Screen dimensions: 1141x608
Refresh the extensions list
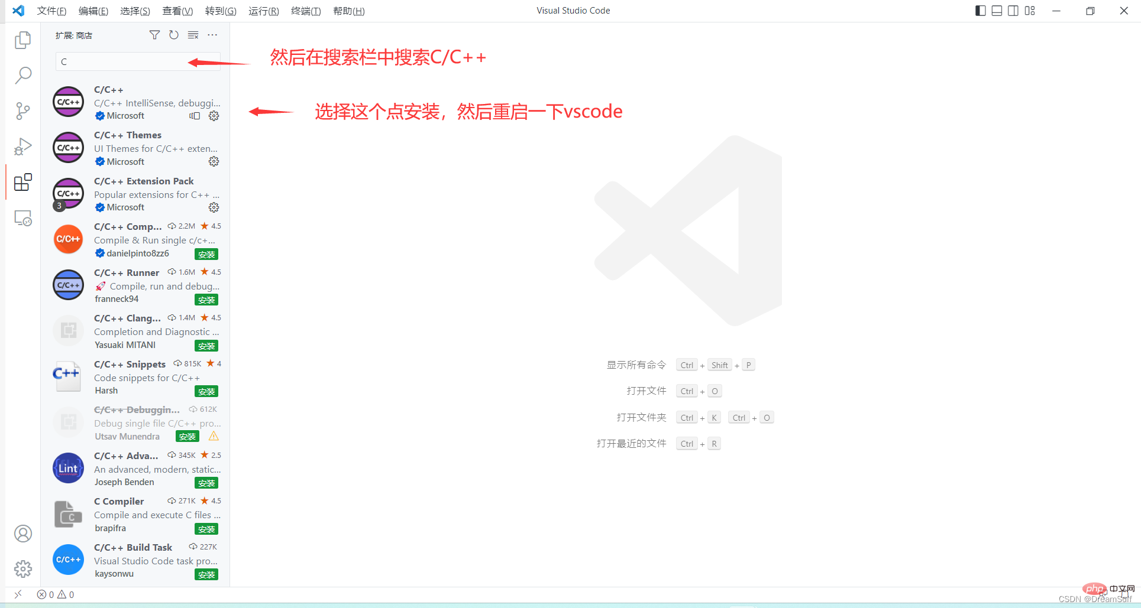173,35
